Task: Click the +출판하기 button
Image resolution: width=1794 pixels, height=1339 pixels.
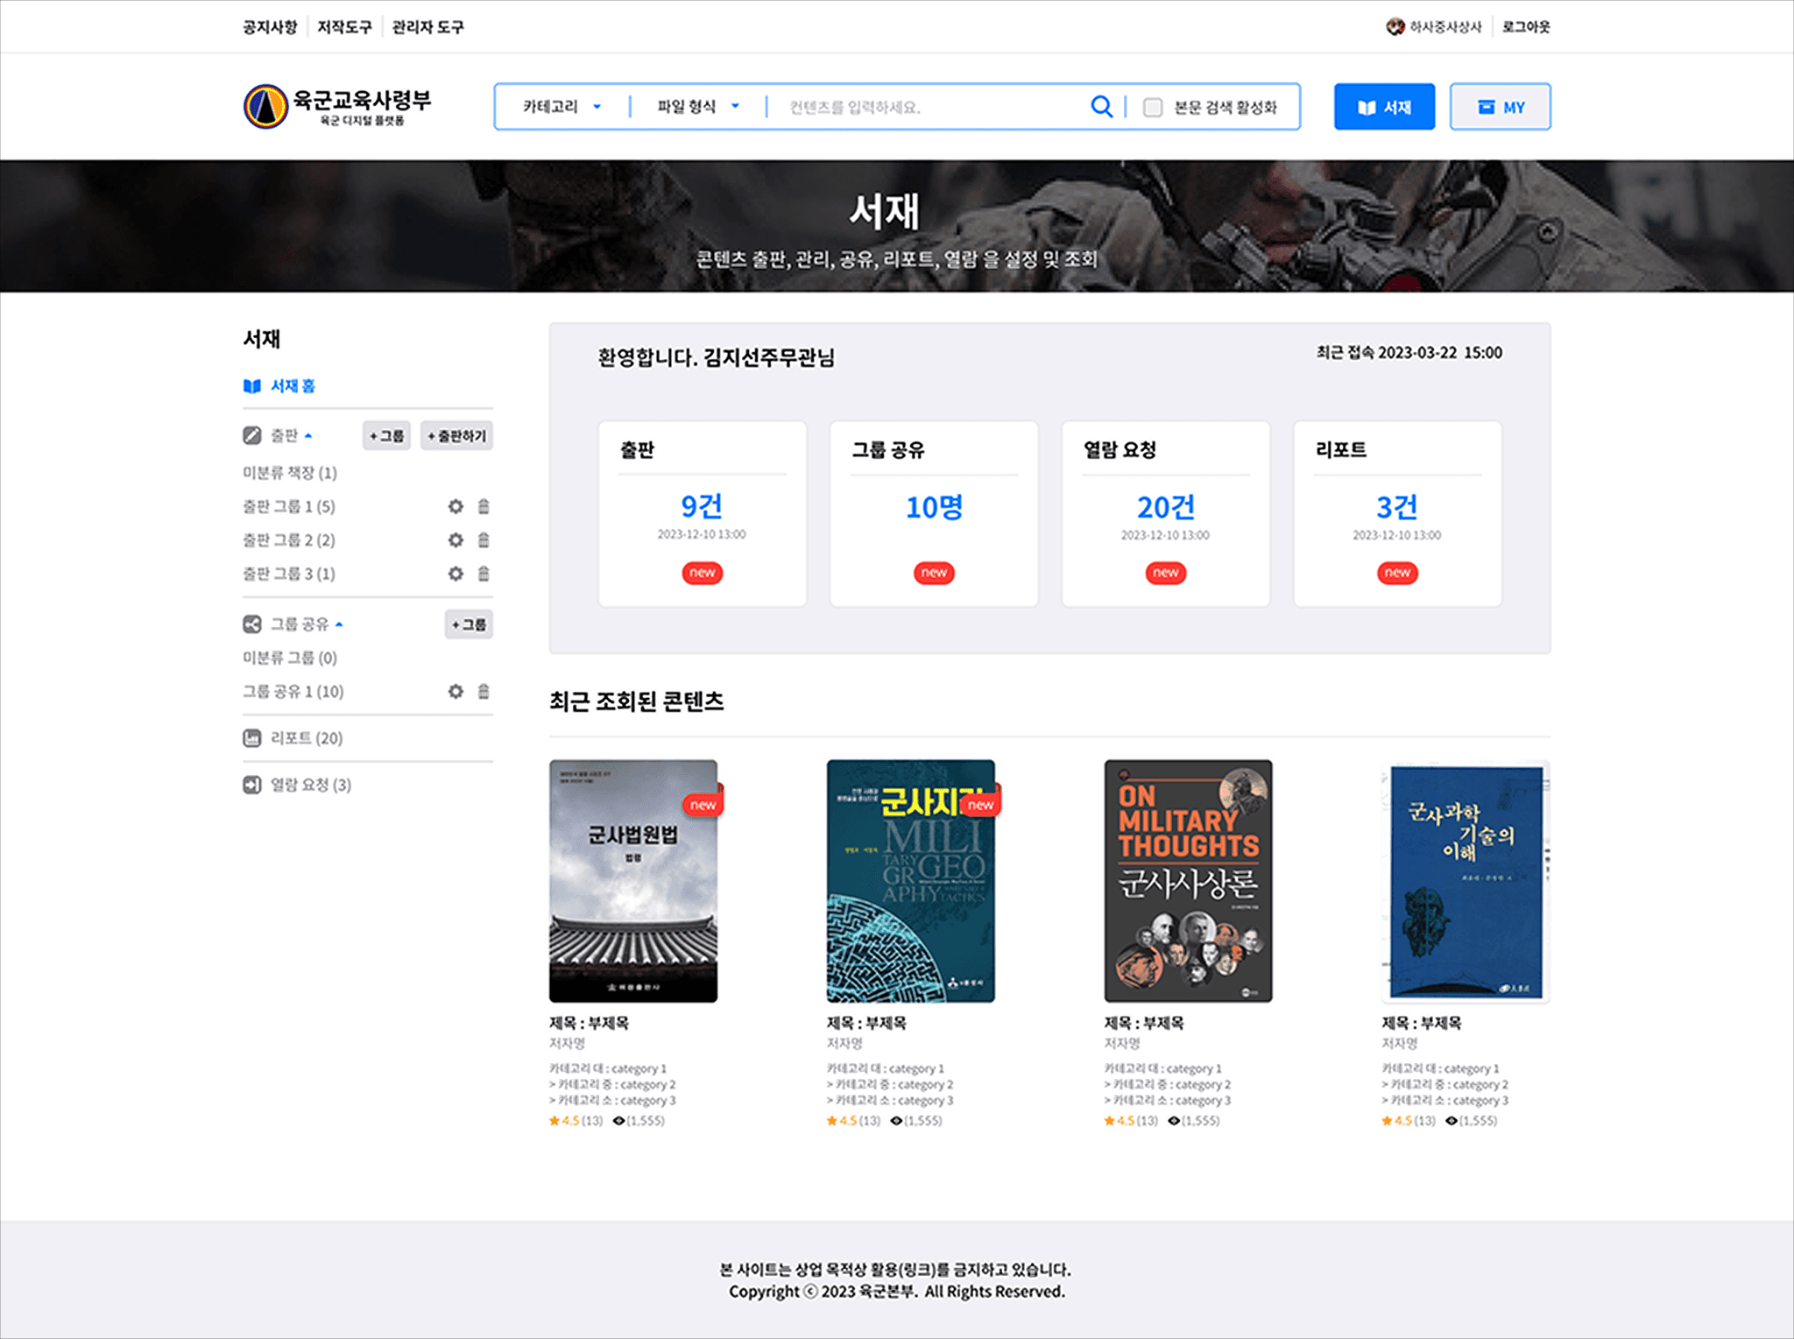Action: click(456, 435)
